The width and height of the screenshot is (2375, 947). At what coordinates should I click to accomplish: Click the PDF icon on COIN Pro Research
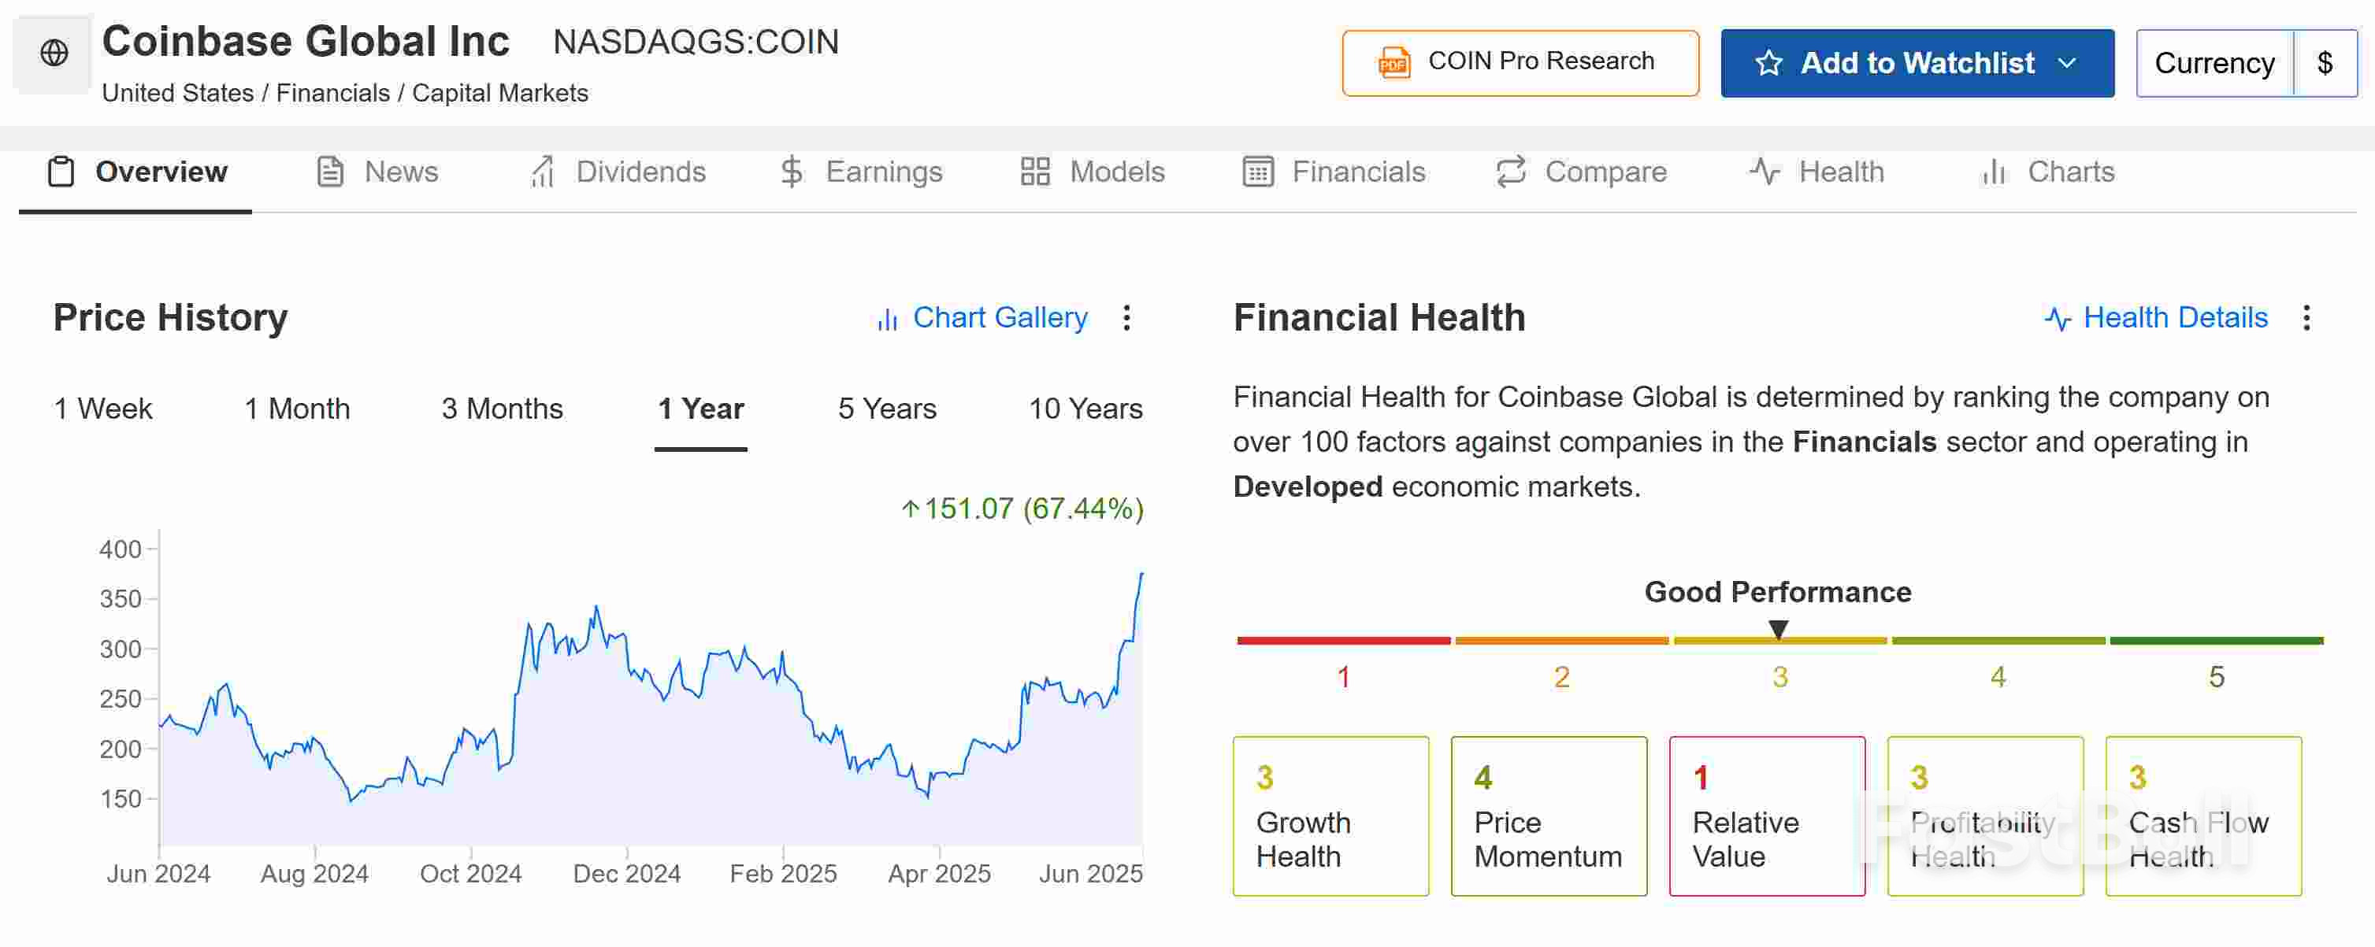[x=1395, y=61]
